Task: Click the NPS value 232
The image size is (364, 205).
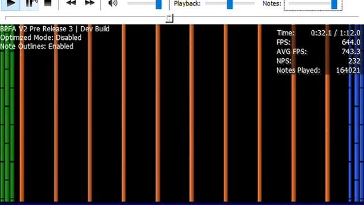Action: (x=354, y=61)
